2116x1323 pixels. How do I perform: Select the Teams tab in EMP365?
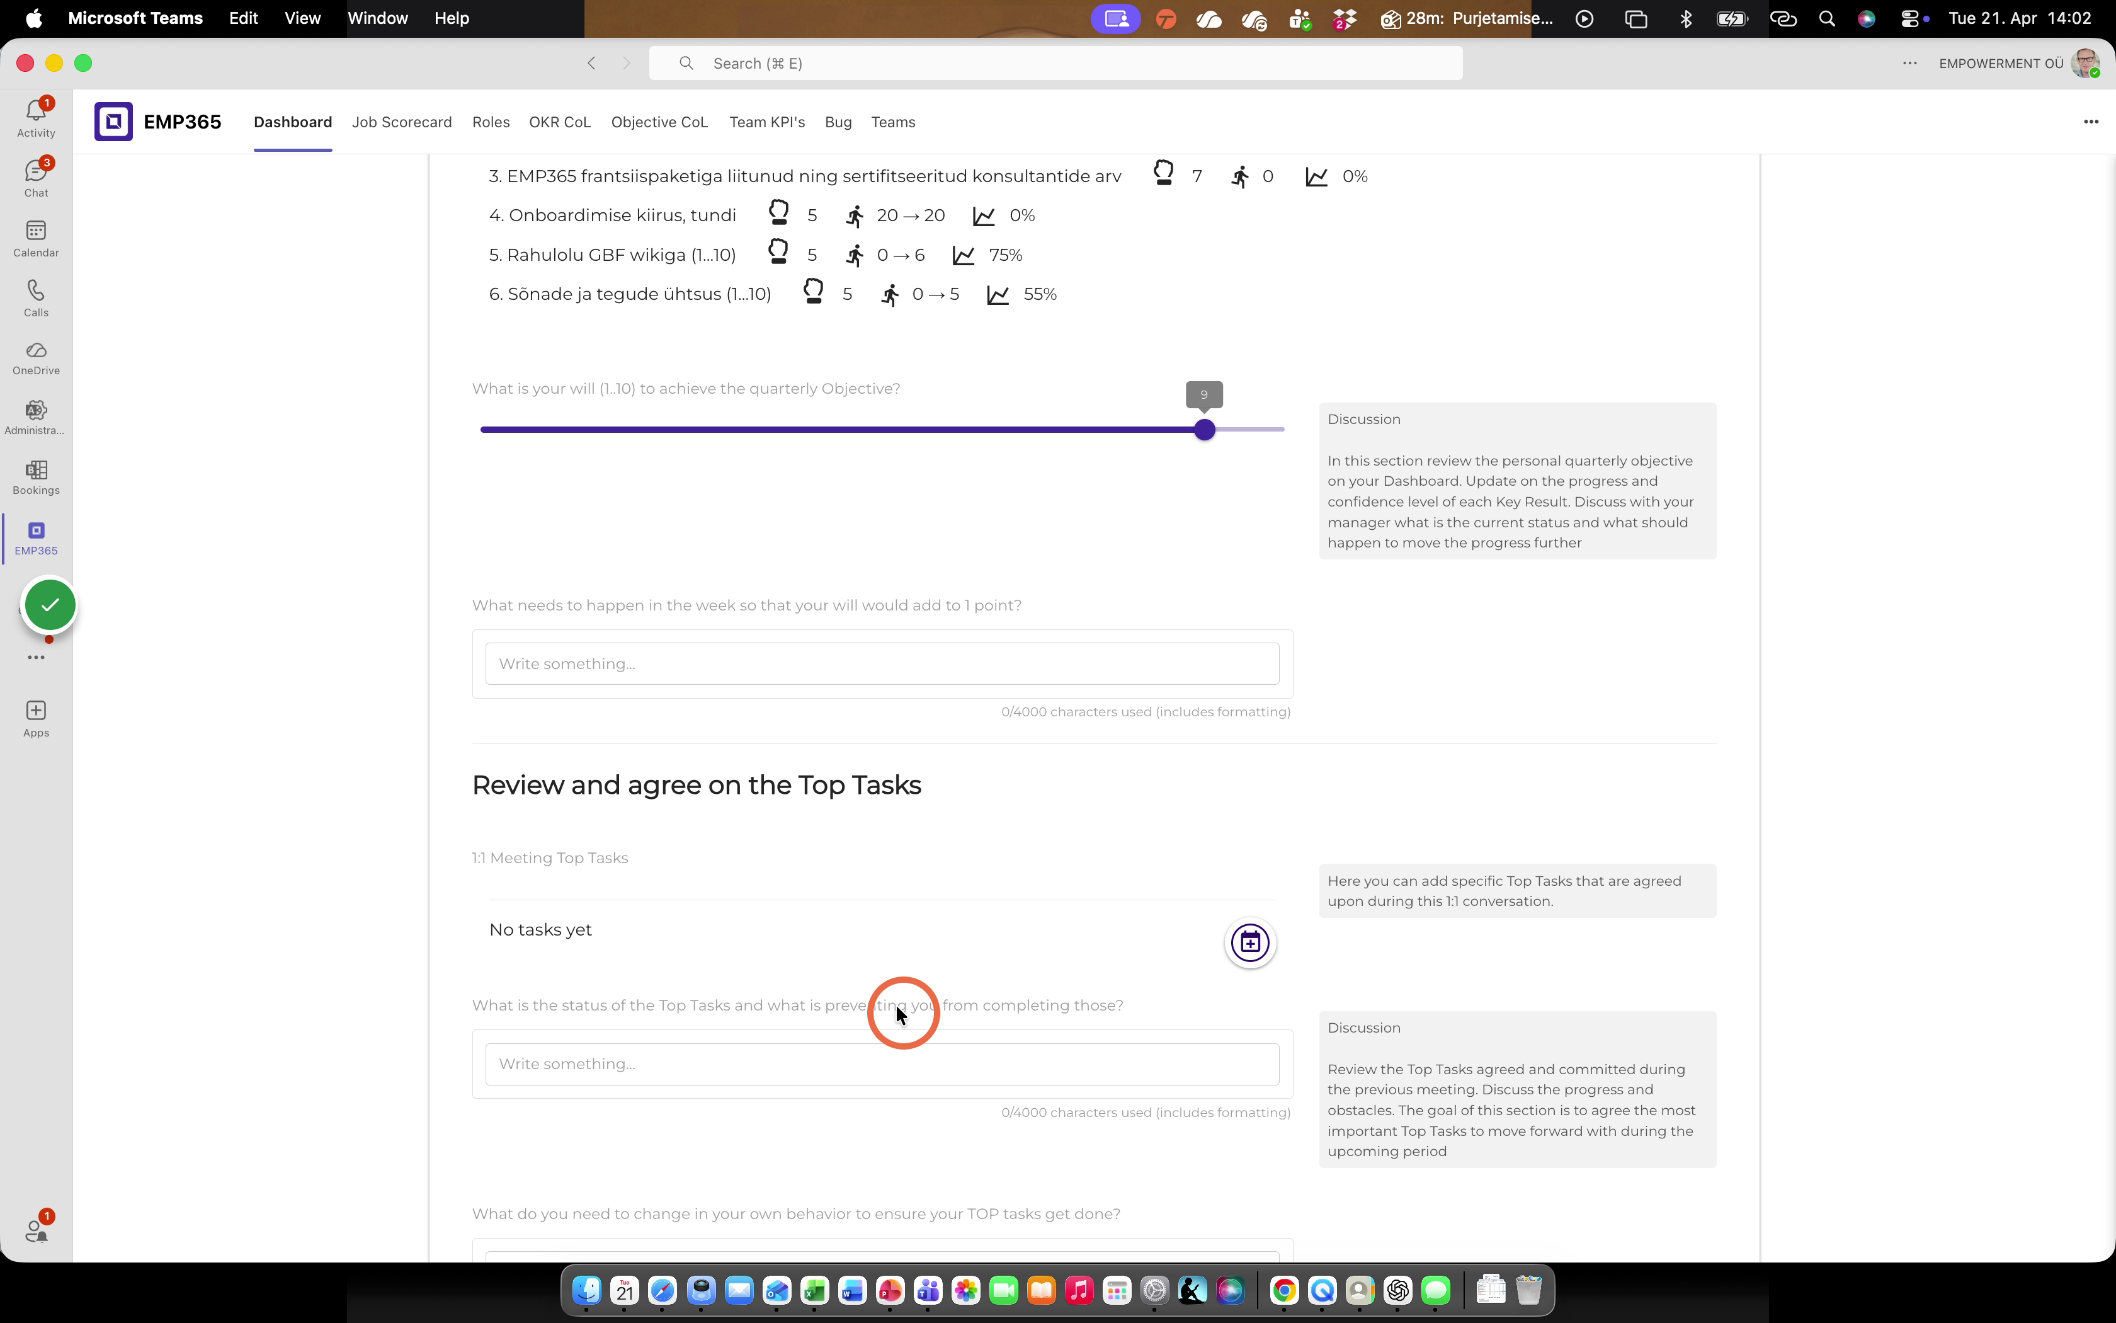coord(893,122)
